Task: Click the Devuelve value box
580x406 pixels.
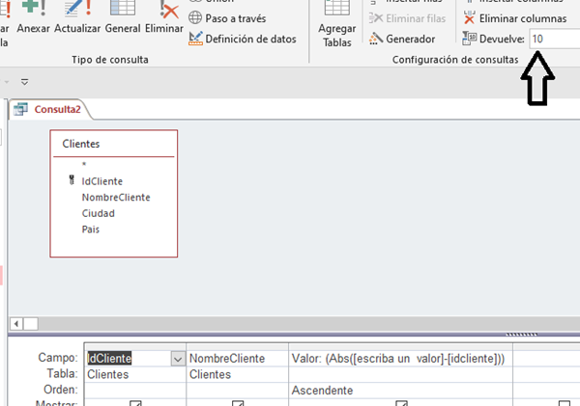Action: [x=553, y=39]
